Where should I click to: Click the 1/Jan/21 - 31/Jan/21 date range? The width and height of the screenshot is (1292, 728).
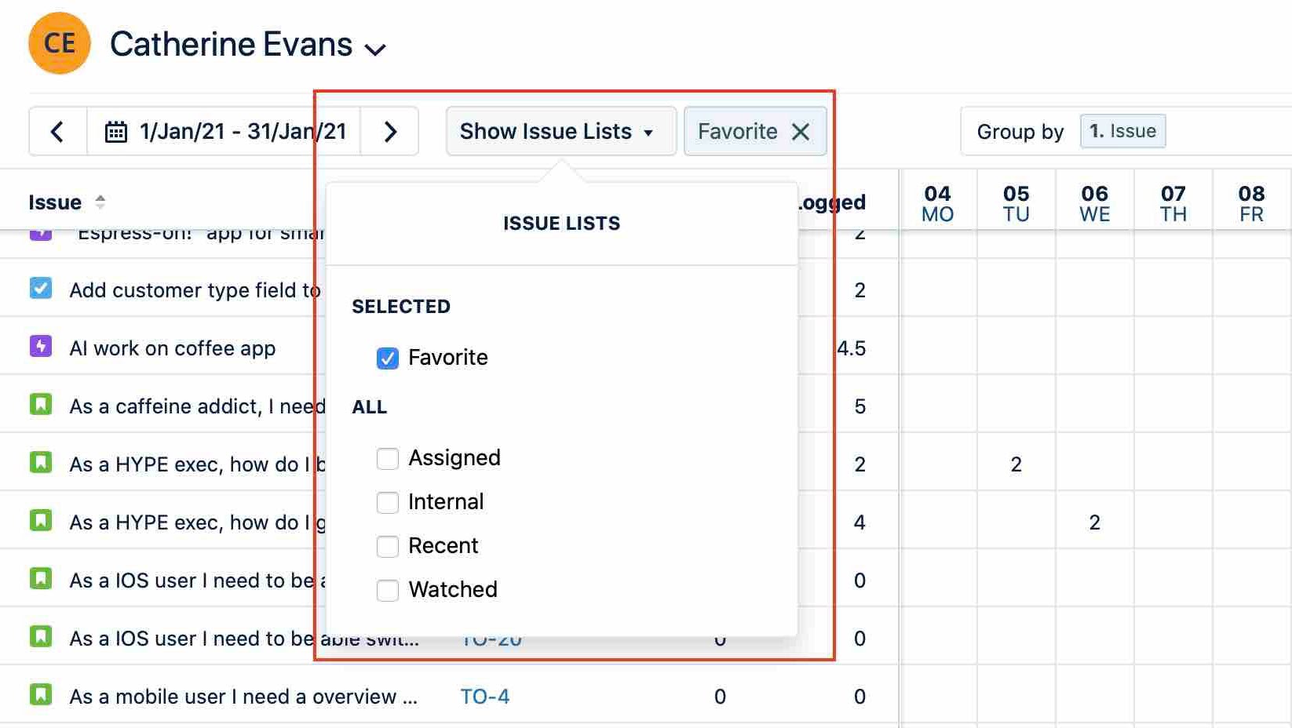[x=243, y=131]
